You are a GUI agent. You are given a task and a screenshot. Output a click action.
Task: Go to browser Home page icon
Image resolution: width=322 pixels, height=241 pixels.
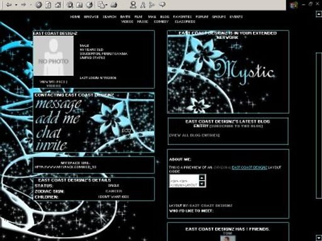pos(58,5)
